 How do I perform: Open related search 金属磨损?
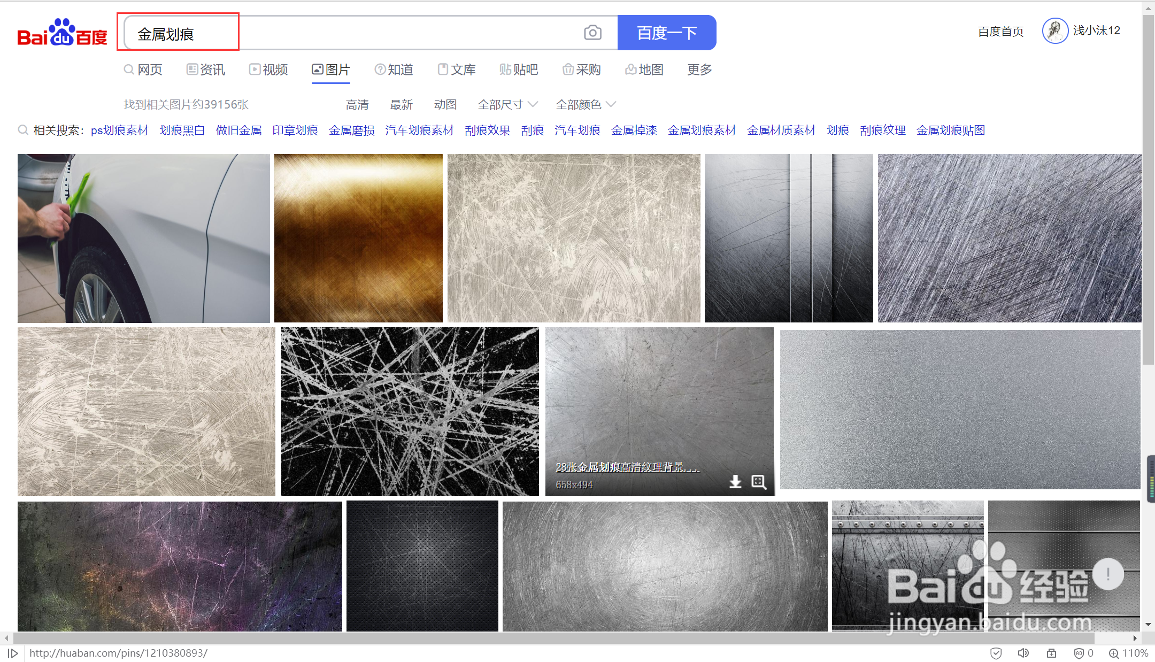click(352, 130)
